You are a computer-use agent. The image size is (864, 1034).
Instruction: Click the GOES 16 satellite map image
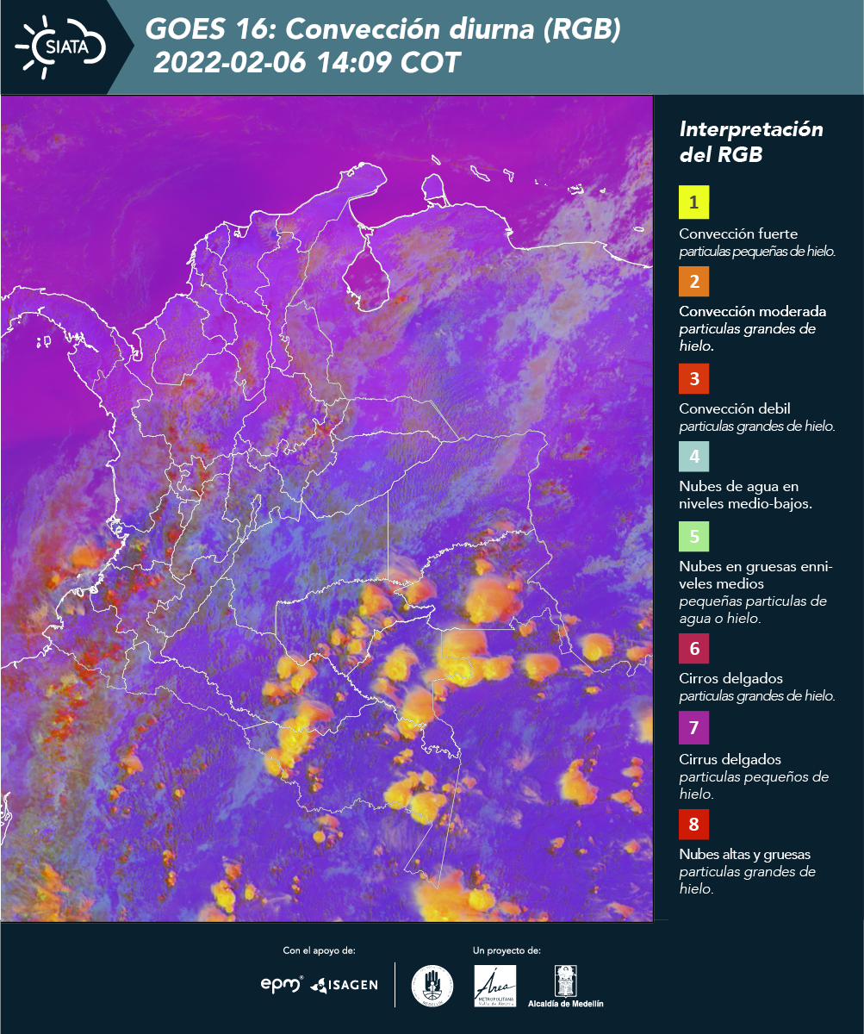click(326, 508)
